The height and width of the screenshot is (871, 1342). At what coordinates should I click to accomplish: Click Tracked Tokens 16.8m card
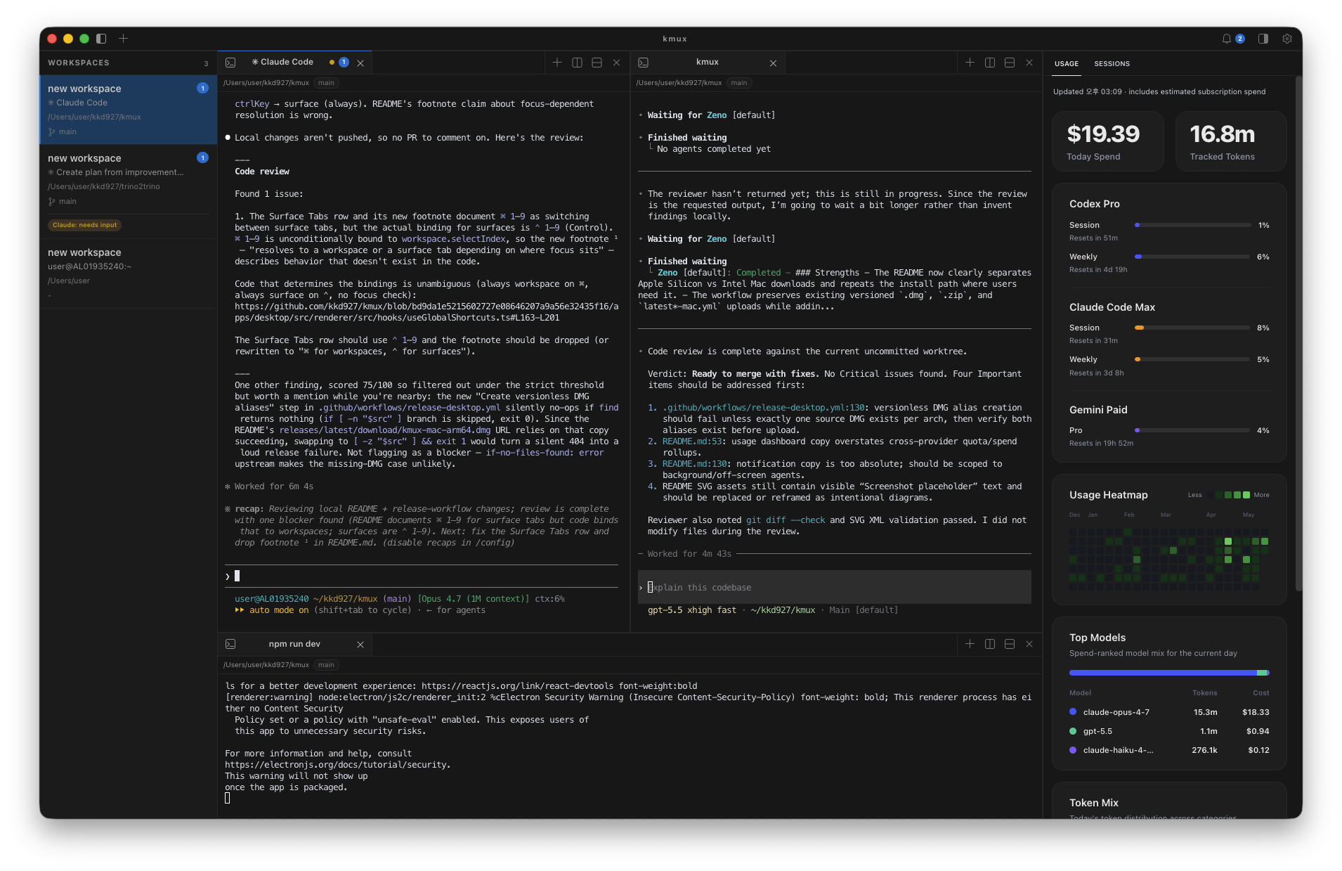[1231, 141]
